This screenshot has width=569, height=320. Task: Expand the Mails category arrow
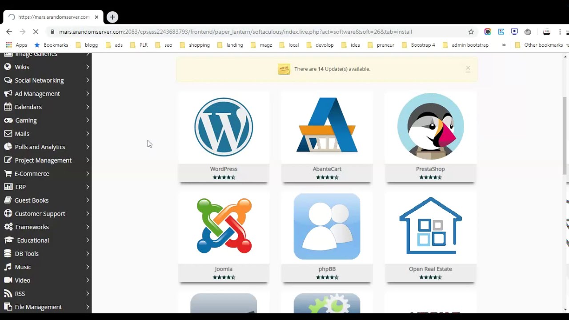[88, 133]
